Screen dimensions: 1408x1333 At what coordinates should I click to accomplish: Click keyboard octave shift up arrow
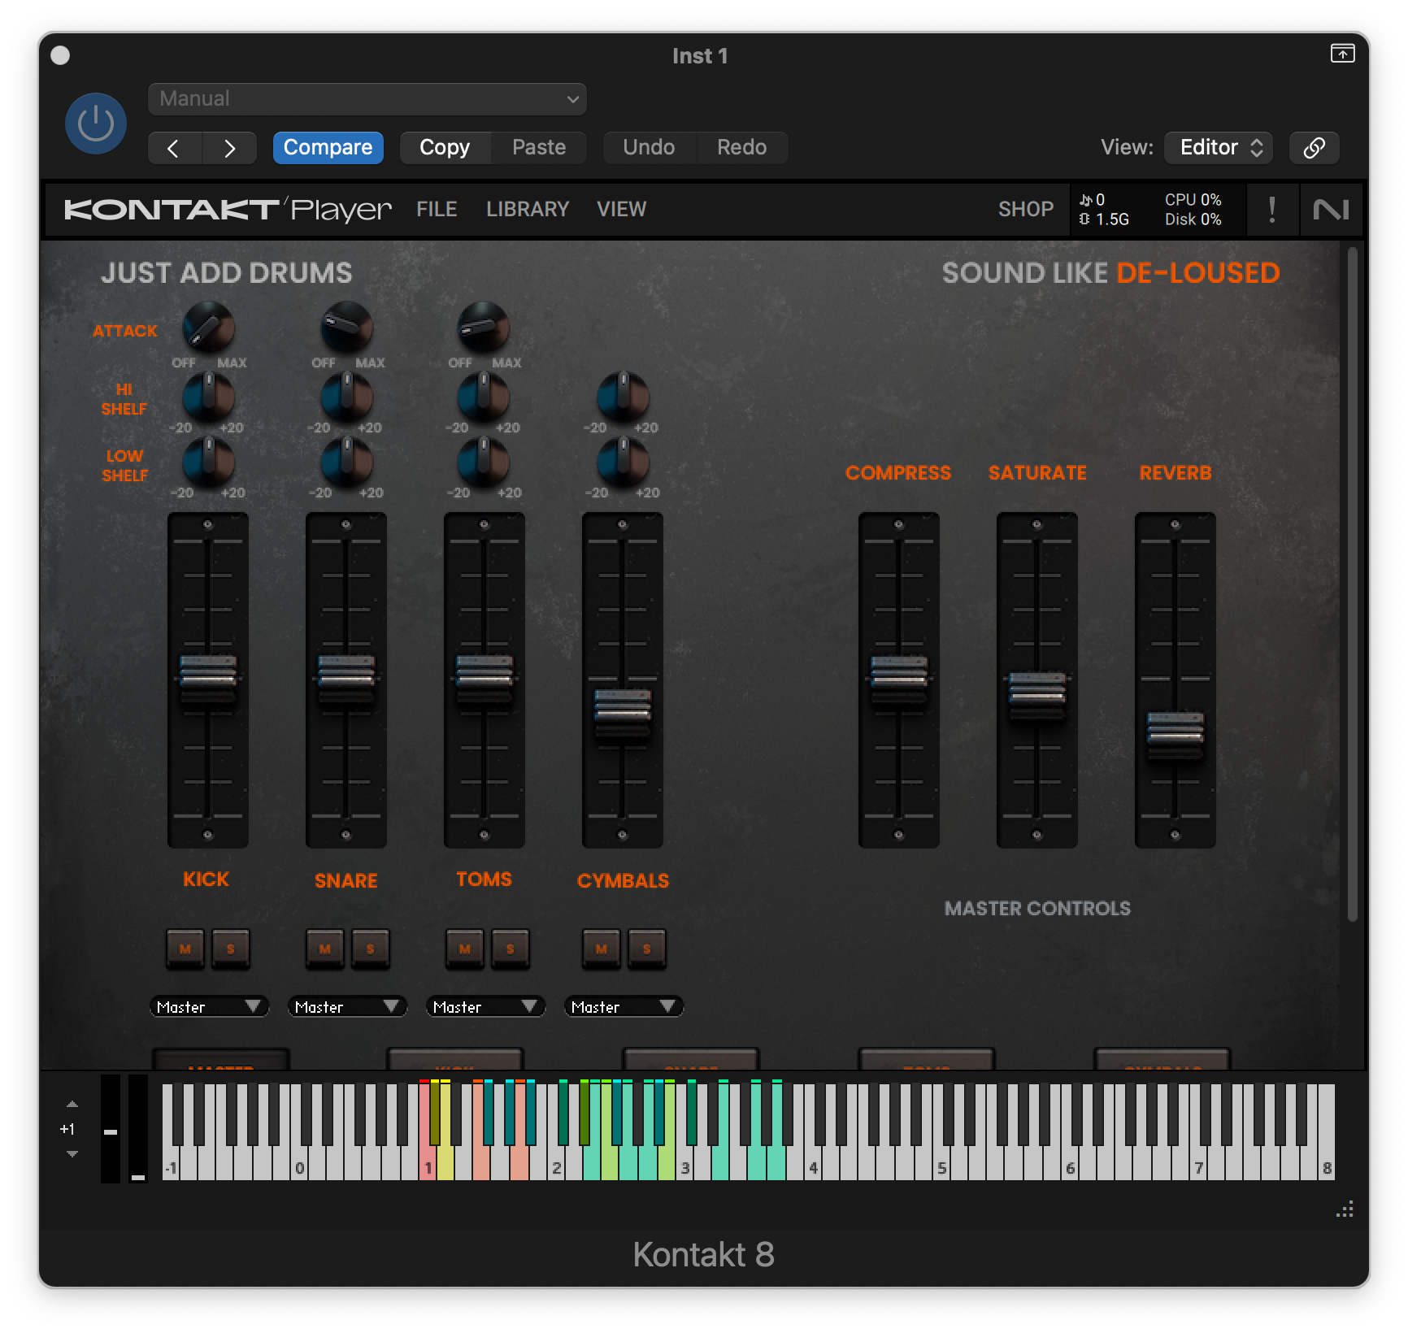pos(72,1104)
